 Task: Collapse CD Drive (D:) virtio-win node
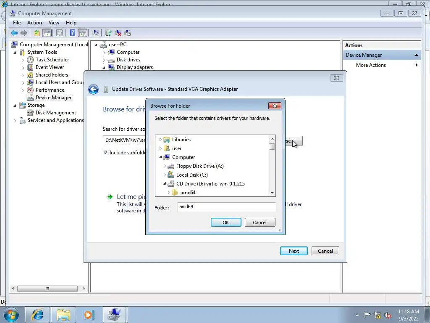(x=165, y=183)
